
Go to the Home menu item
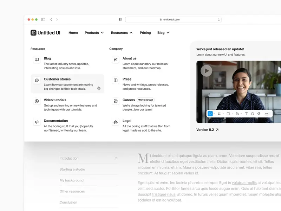click(x=73, y=33)
